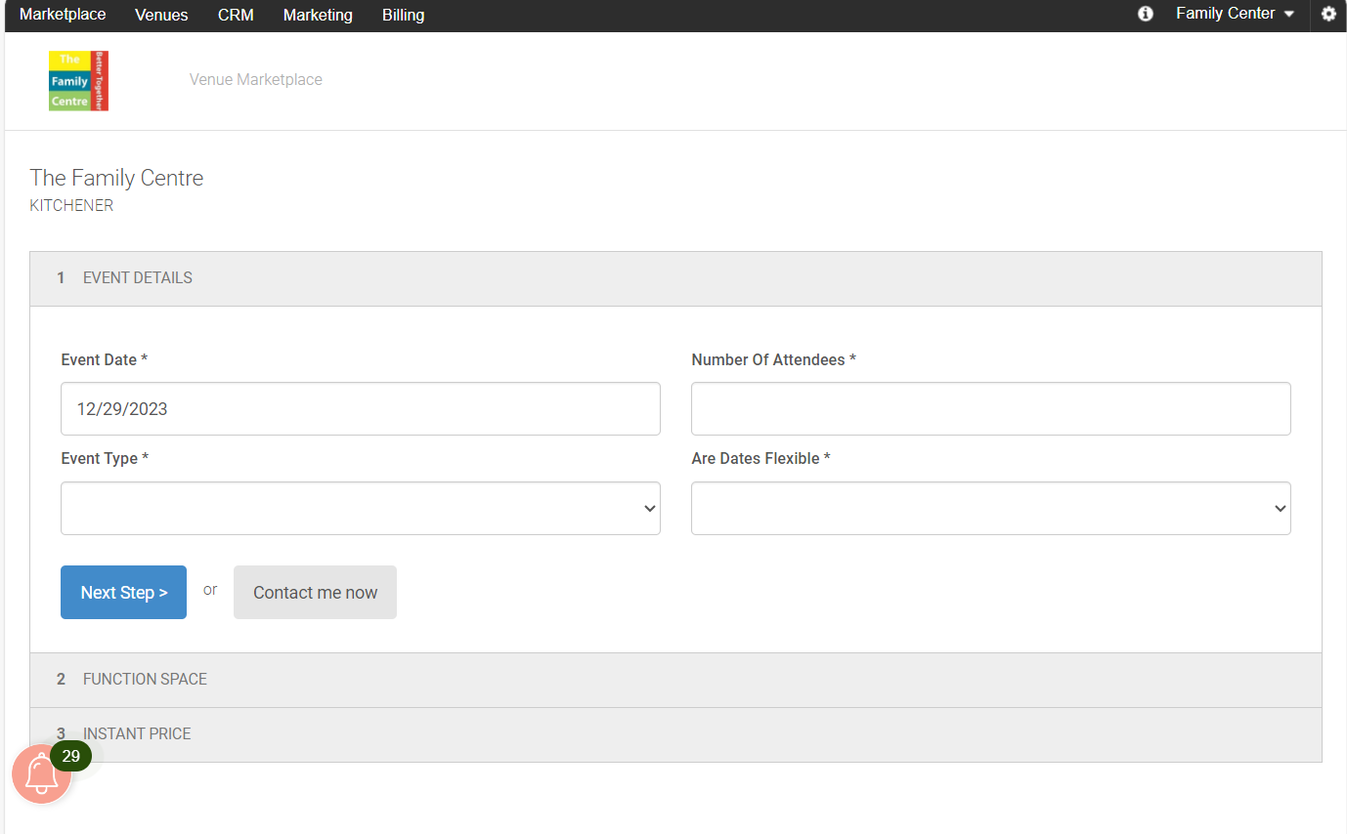Click the Venue Marketplace link
The image size is (1347, 834).
point(256,80)
